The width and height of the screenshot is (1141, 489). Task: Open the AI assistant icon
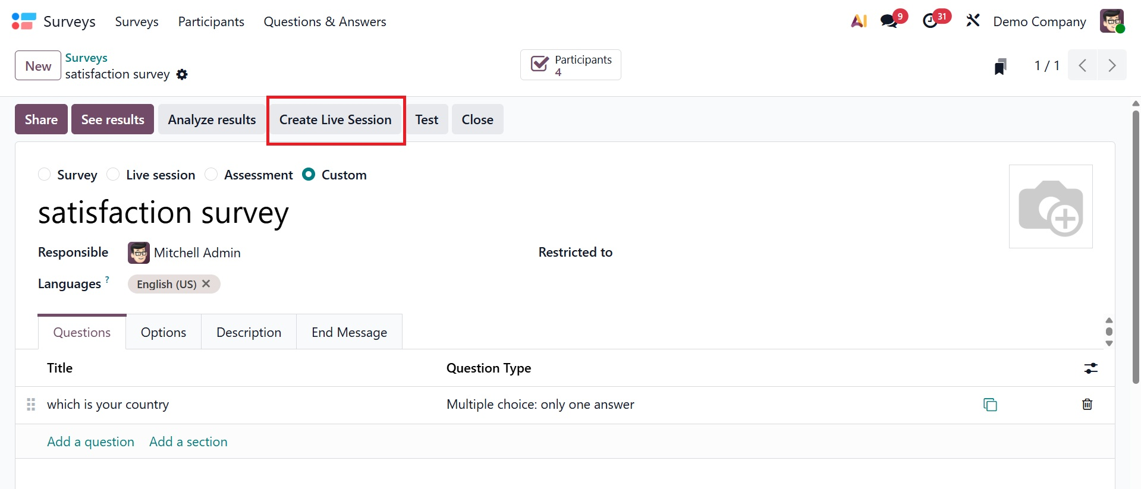coord(859,21)
